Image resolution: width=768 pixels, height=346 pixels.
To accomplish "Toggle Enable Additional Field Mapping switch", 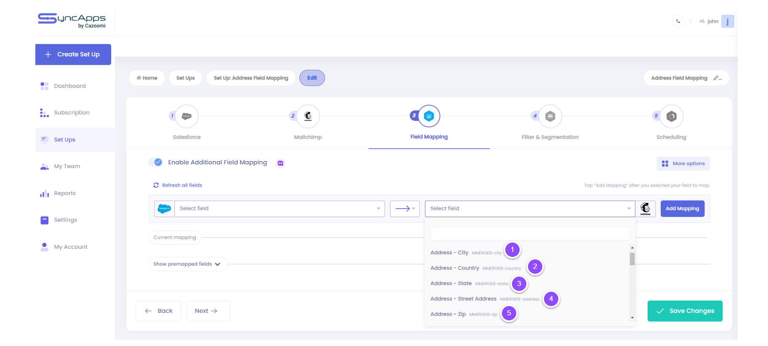I will (x=156, y=162).
